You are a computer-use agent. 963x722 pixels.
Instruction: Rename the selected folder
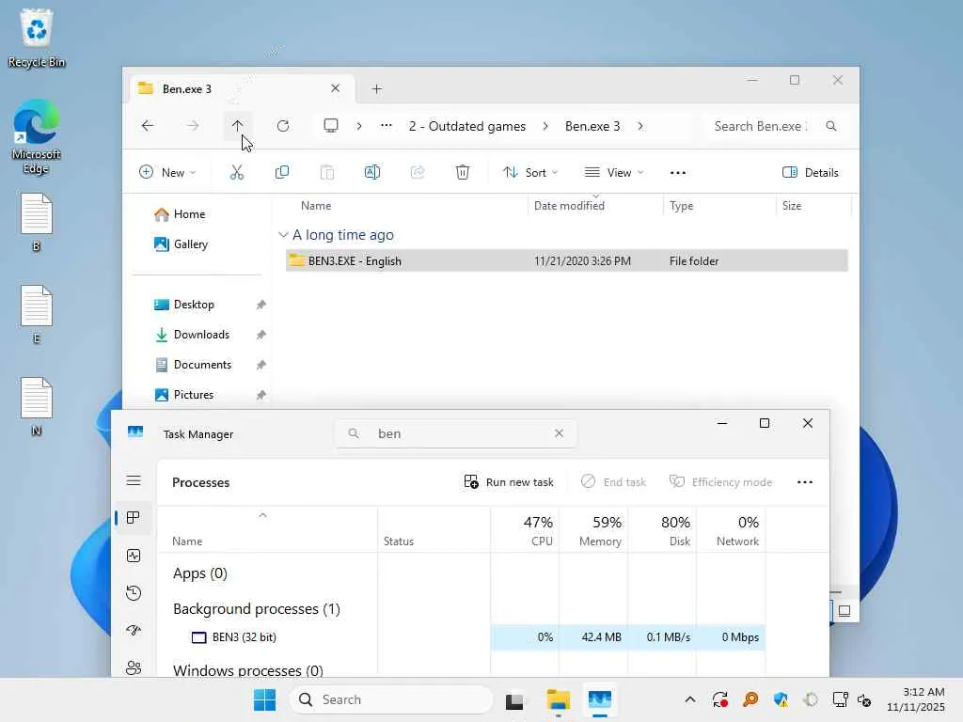(372, 173)
